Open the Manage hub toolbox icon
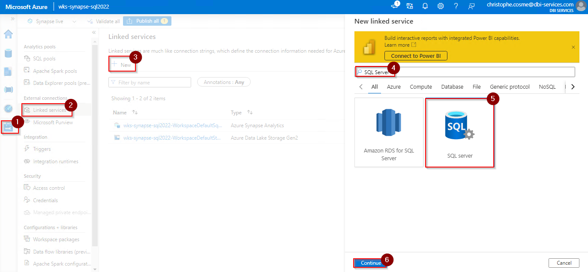 tap(9, 127)
